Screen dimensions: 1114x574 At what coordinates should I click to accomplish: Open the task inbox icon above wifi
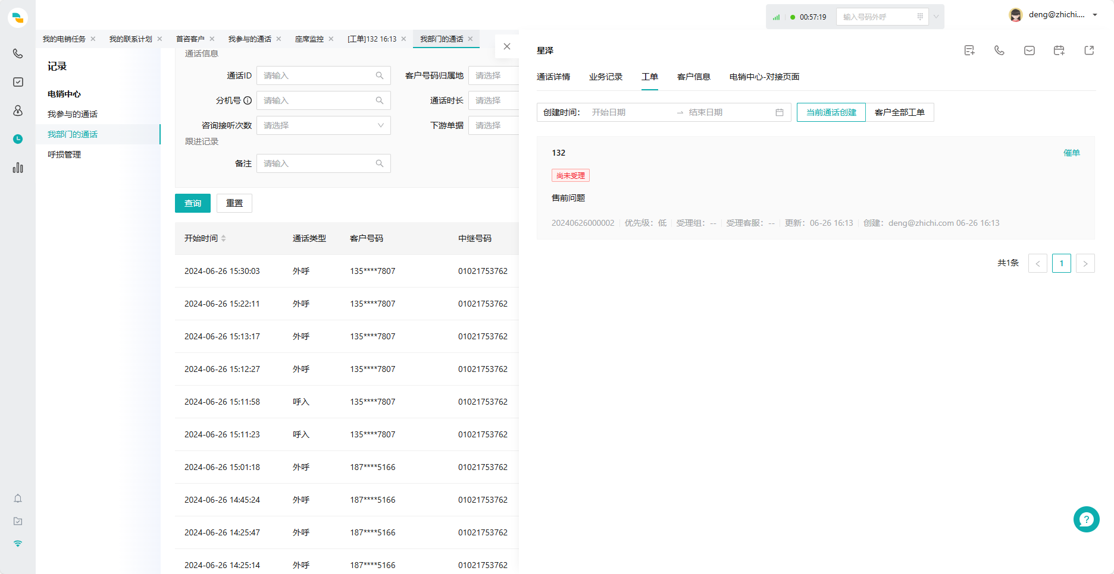pos(18,521)
